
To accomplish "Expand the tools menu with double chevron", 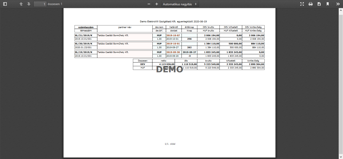I will tap(338, 4).
